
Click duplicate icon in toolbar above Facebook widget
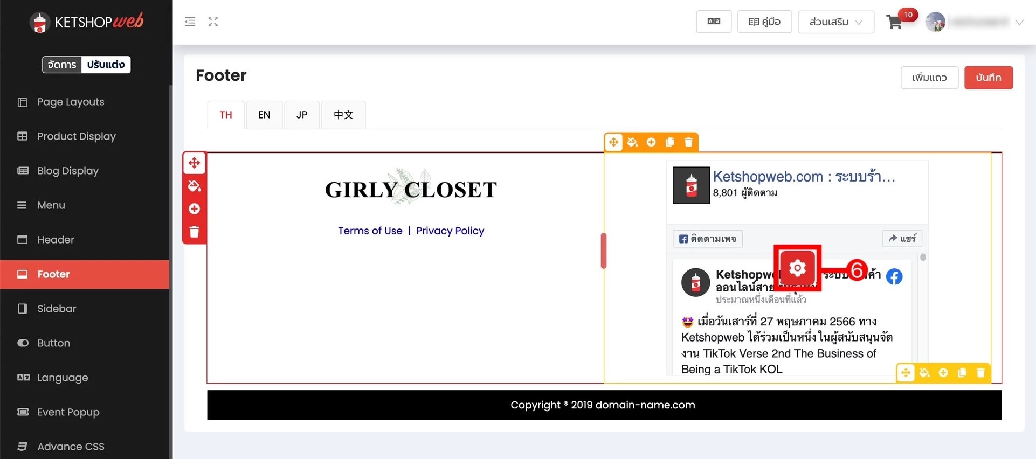[x=670, y=142]
